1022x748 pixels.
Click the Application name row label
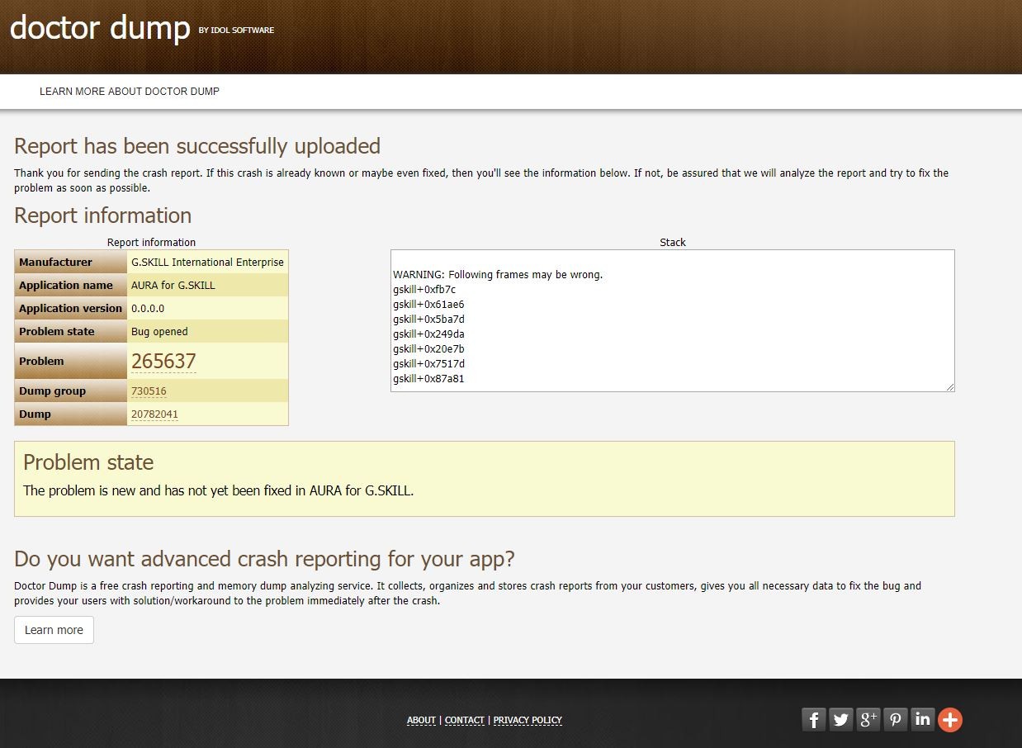66,286
